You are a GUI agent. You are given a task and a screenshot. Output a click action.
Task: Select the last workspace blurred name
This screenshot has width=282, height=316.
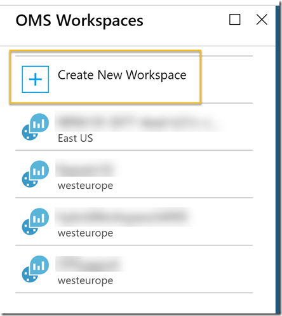pos(90,264)
